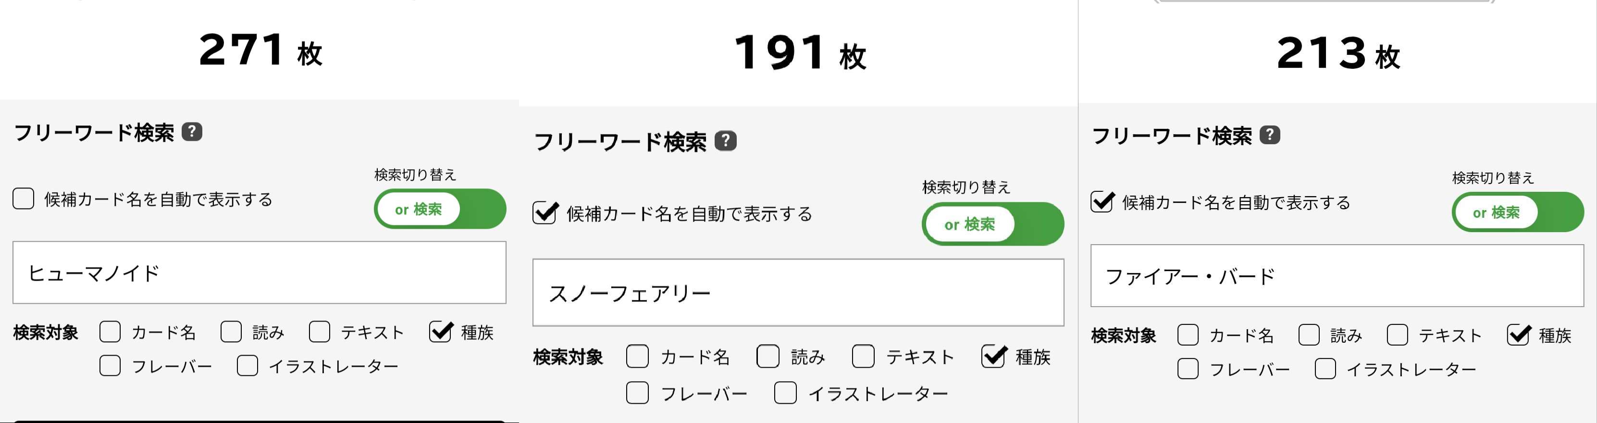Check イラストレーター below the スノーフェアリー field
The width and height of the screenshot is (1597, 423).
(785, 393)
